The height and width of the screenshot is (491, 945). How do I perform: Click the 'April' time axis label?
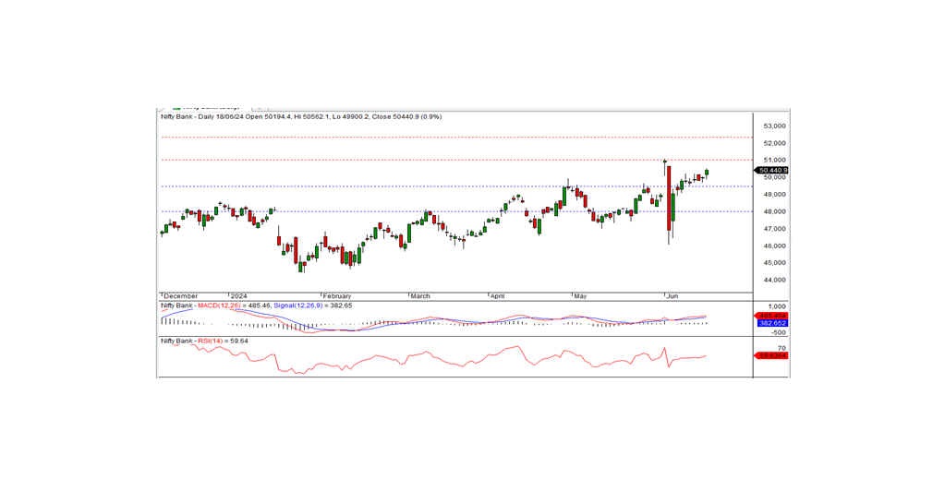click(x=497, y=296)
